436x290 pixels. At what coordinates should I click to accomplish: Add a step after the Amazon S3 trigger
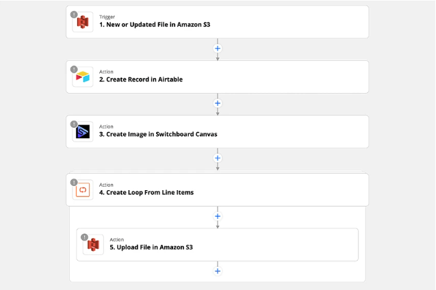tap(218, 49)
